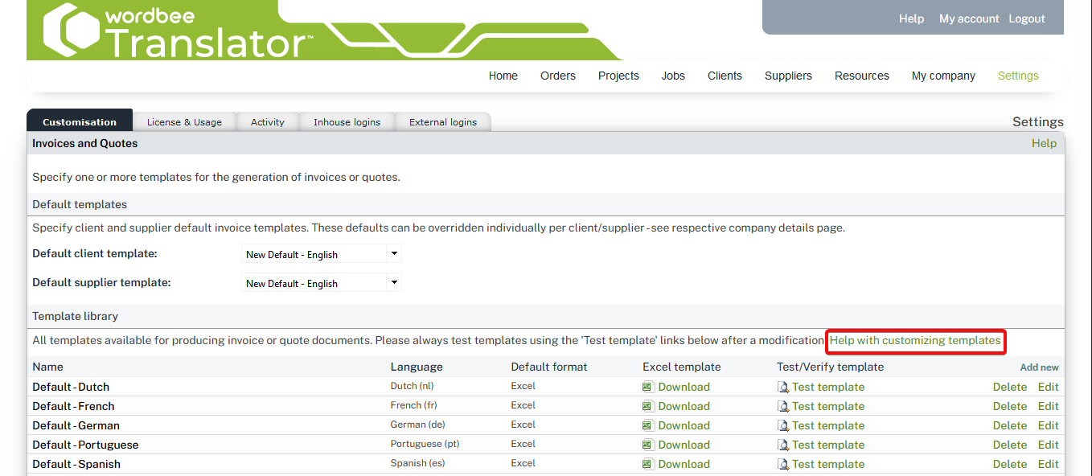The width and height of the screenshot is (1092, 476).
Task: Click the Excel icon in Default-German row
Action: click(648, 425)
